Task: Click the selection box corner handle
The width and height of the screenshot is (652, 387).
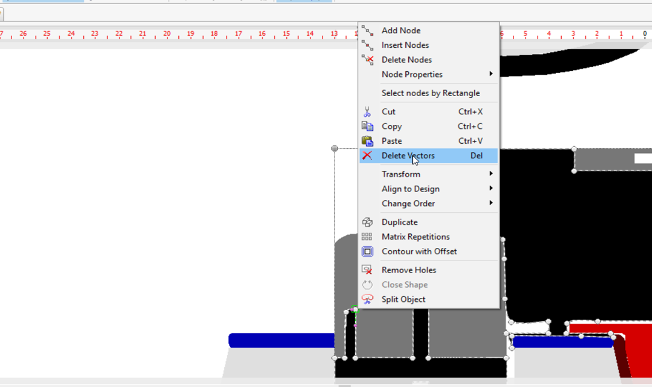Action: 335,148
